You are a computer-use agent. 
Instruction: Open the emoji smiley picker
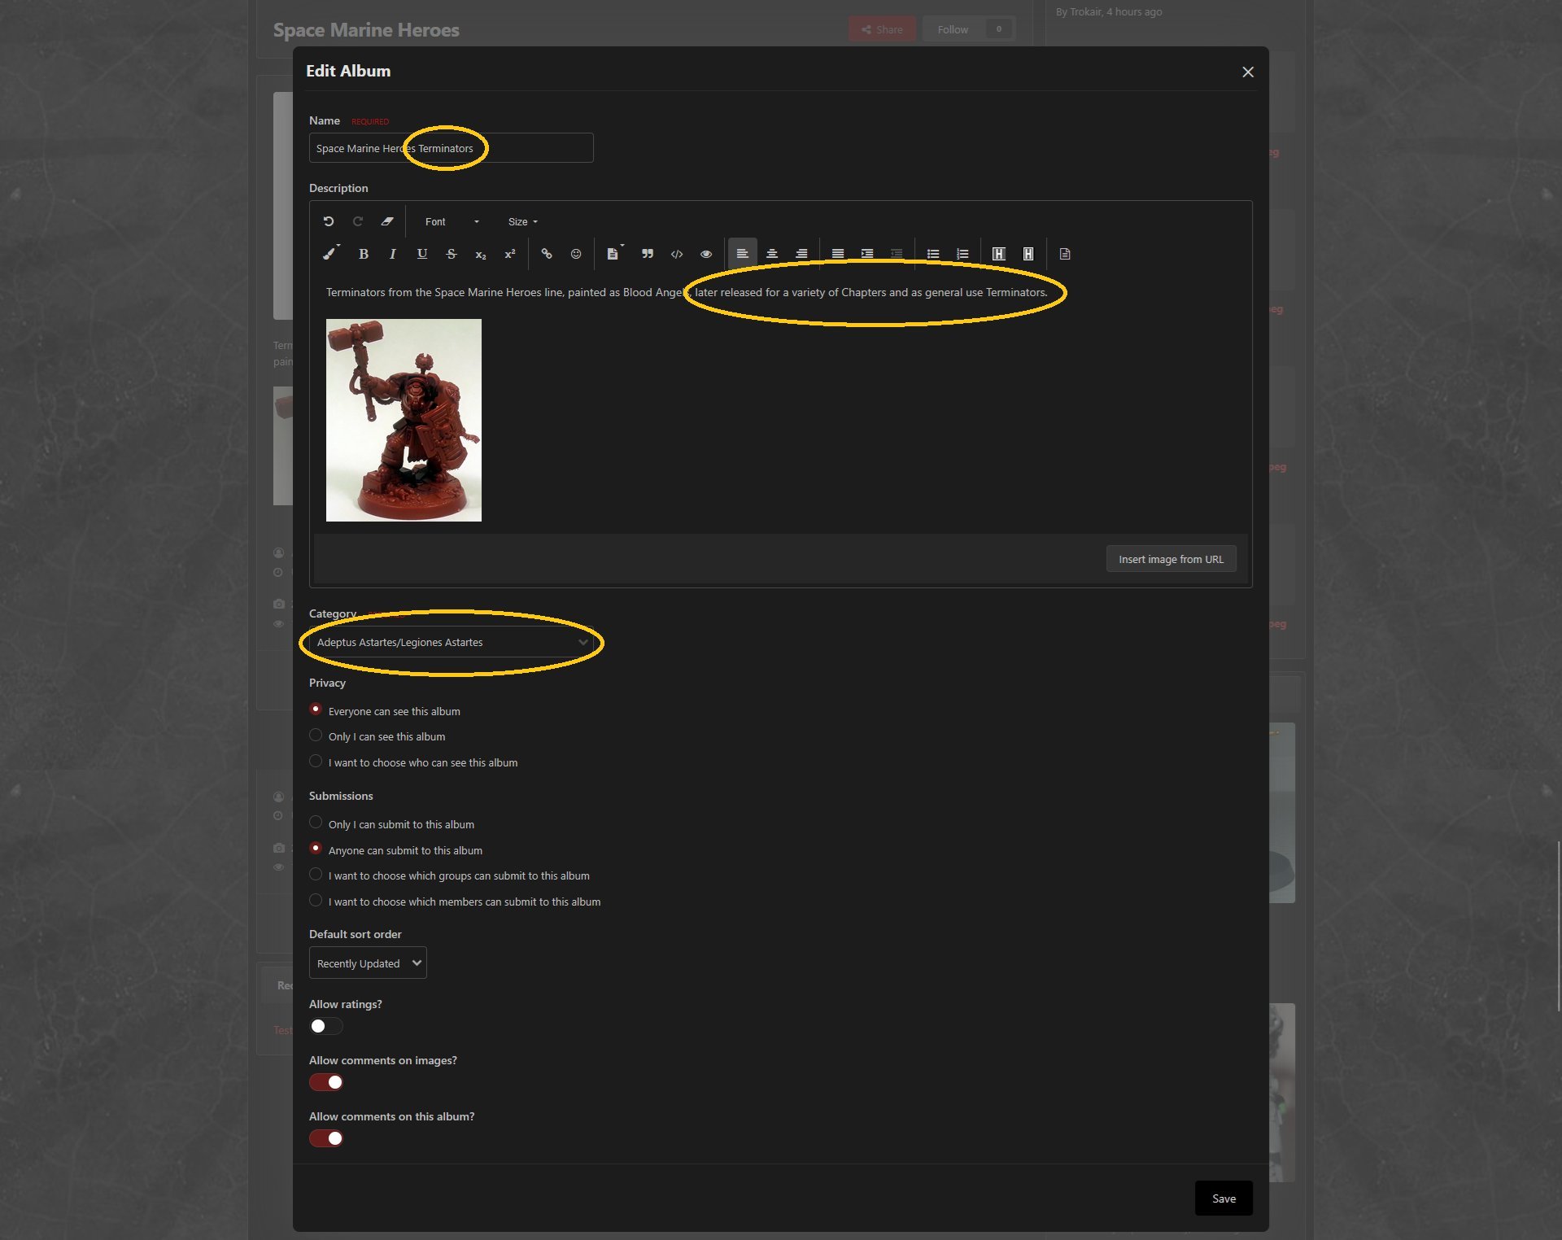point(576,254)
